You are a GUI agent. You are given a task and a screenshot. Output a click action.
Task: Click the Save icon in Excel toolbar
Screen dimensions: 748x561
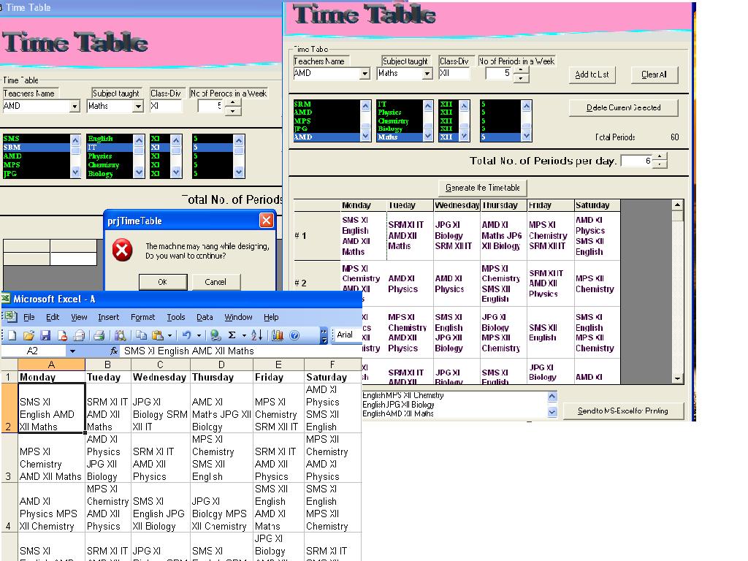click(45, 335)
